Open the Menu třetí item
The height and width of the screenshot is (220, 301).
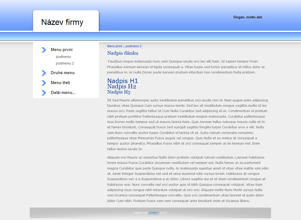coord(60,83)
